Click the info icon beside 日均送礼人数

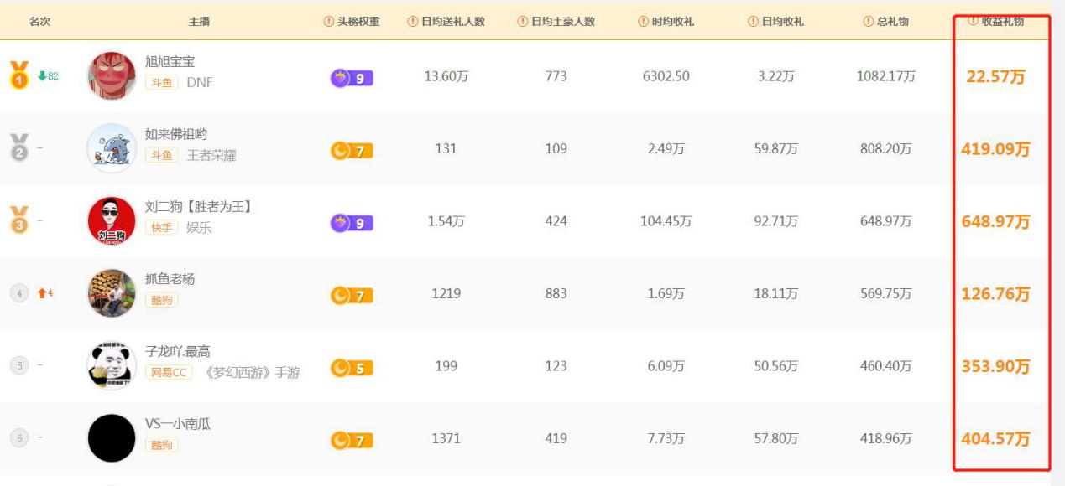click(413, 22)
